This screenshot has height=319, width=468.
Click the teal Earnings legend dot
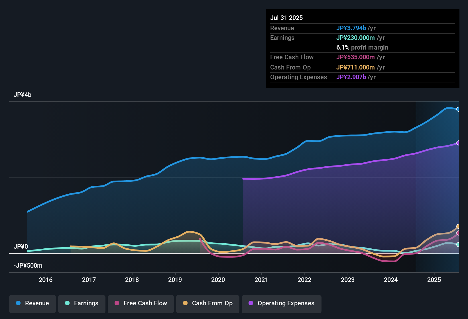(68, 303)
